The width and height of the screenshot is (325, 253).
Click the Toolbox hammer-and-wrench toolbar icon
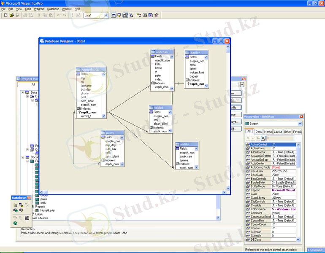156,16
